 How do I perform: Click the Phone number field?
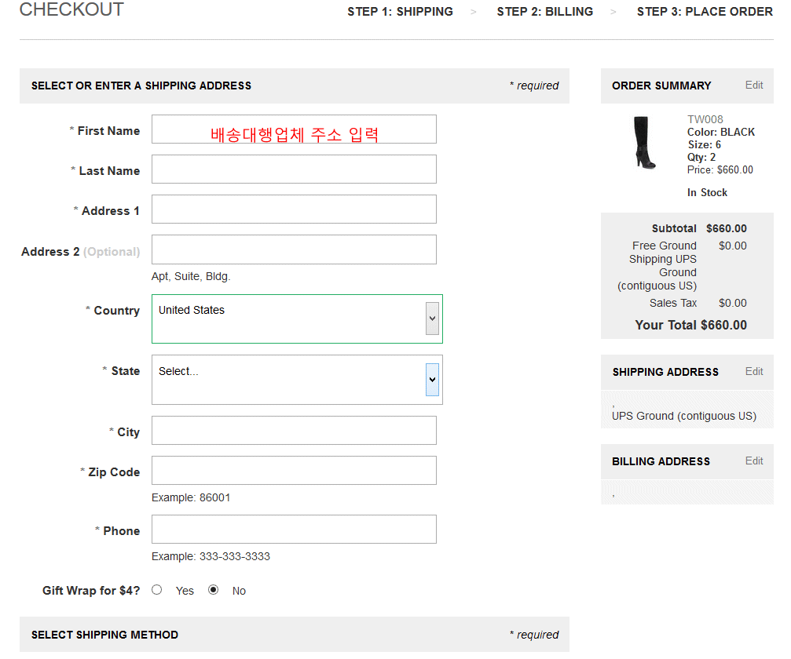293,530
